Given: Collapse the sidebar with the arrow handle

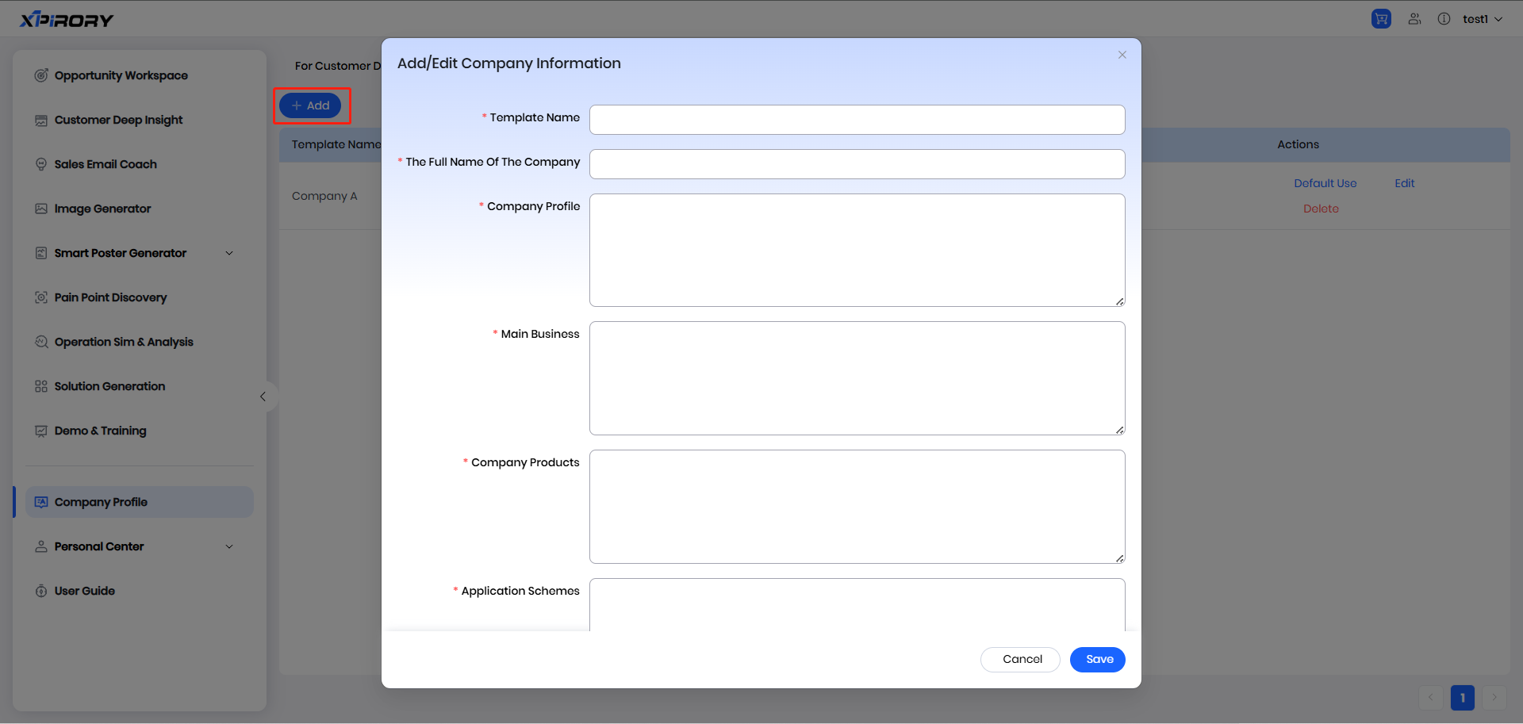Looking at the screenshot, I should (x=263, y=396).
